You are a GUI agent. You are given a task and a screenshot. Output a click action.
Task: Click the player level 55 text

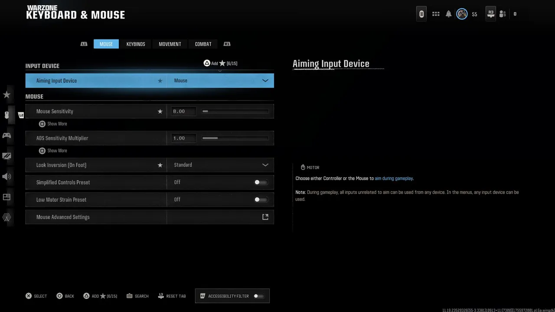point(474,14)
